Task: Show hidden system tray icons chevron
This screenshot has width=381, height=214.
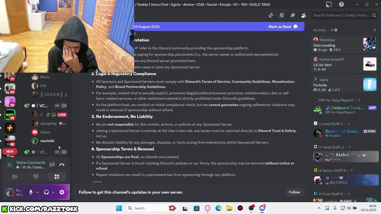Action: pyautogui.click(x=319, y=208)
